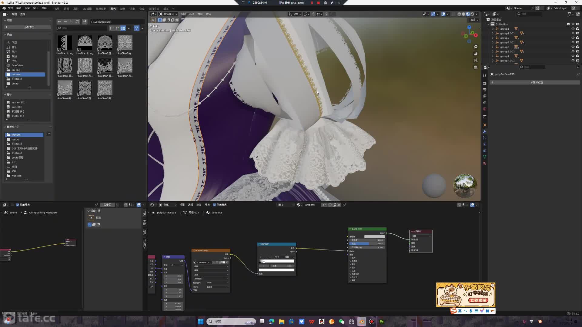Create new folder in file browser
The height and width of the screenshot is (327, 582).
click(85, 22)
